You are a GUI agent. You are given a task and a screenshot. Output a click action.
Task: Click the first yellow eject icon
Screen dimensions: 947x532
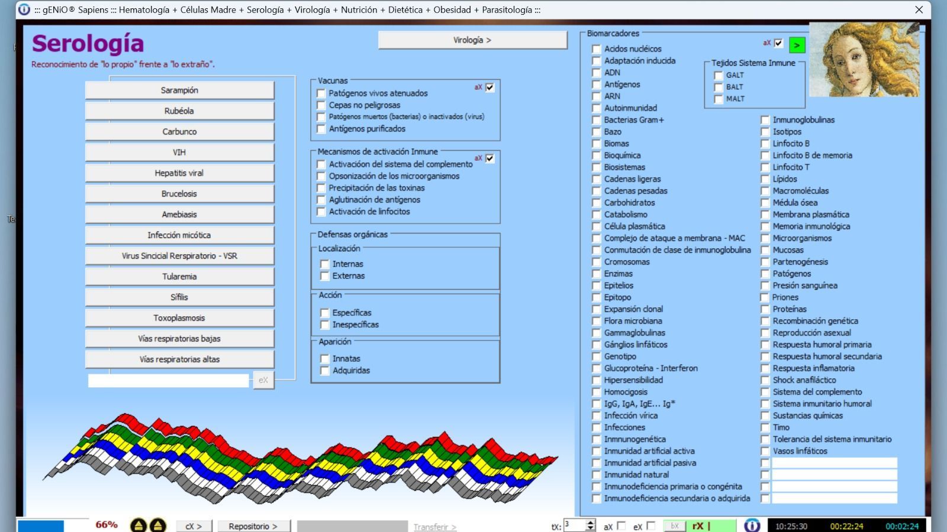[x=138, y=525]
